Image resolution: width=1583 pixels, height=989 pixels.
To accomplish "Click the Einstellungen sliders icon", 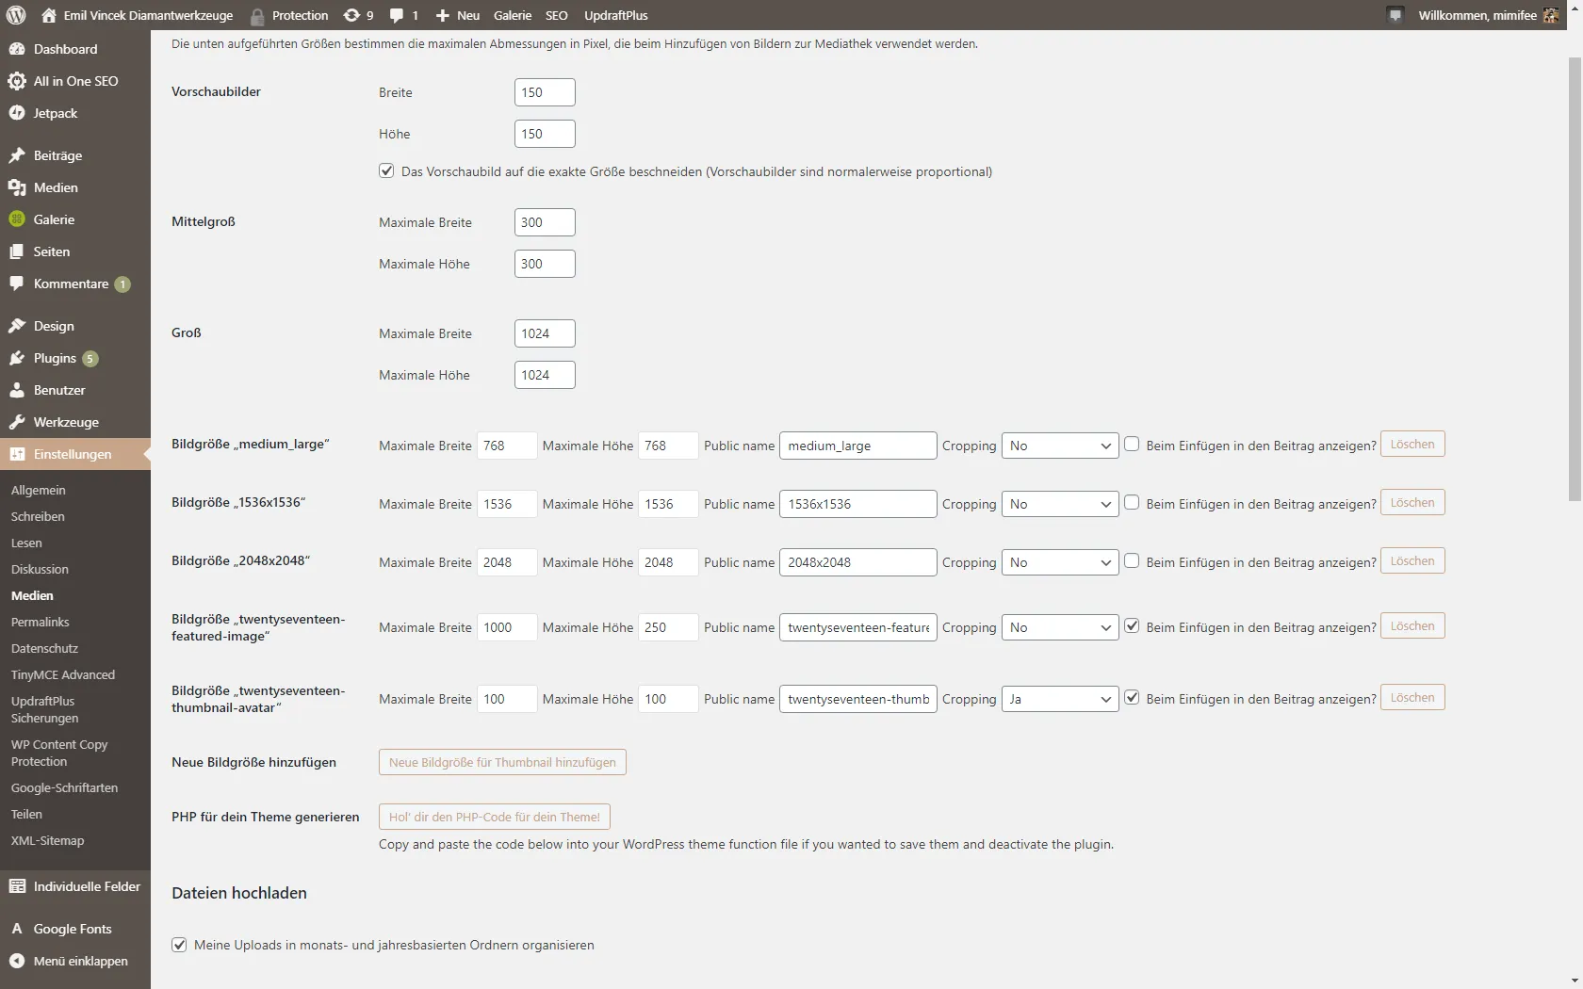I will [17, 454].
